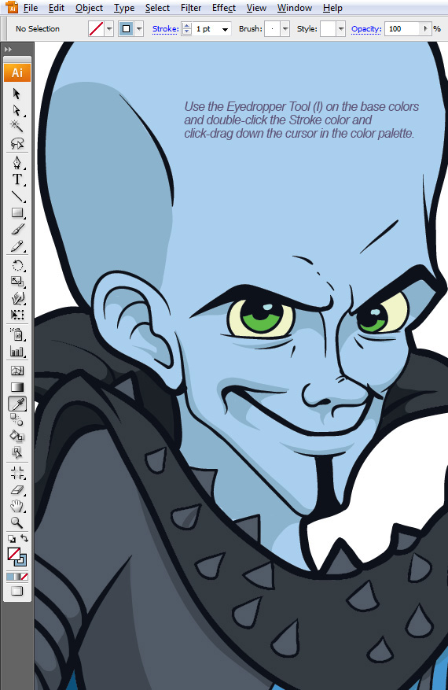Screen dimensions: 448x690
Task: Open the Window menu
Action: click(295, 8)
